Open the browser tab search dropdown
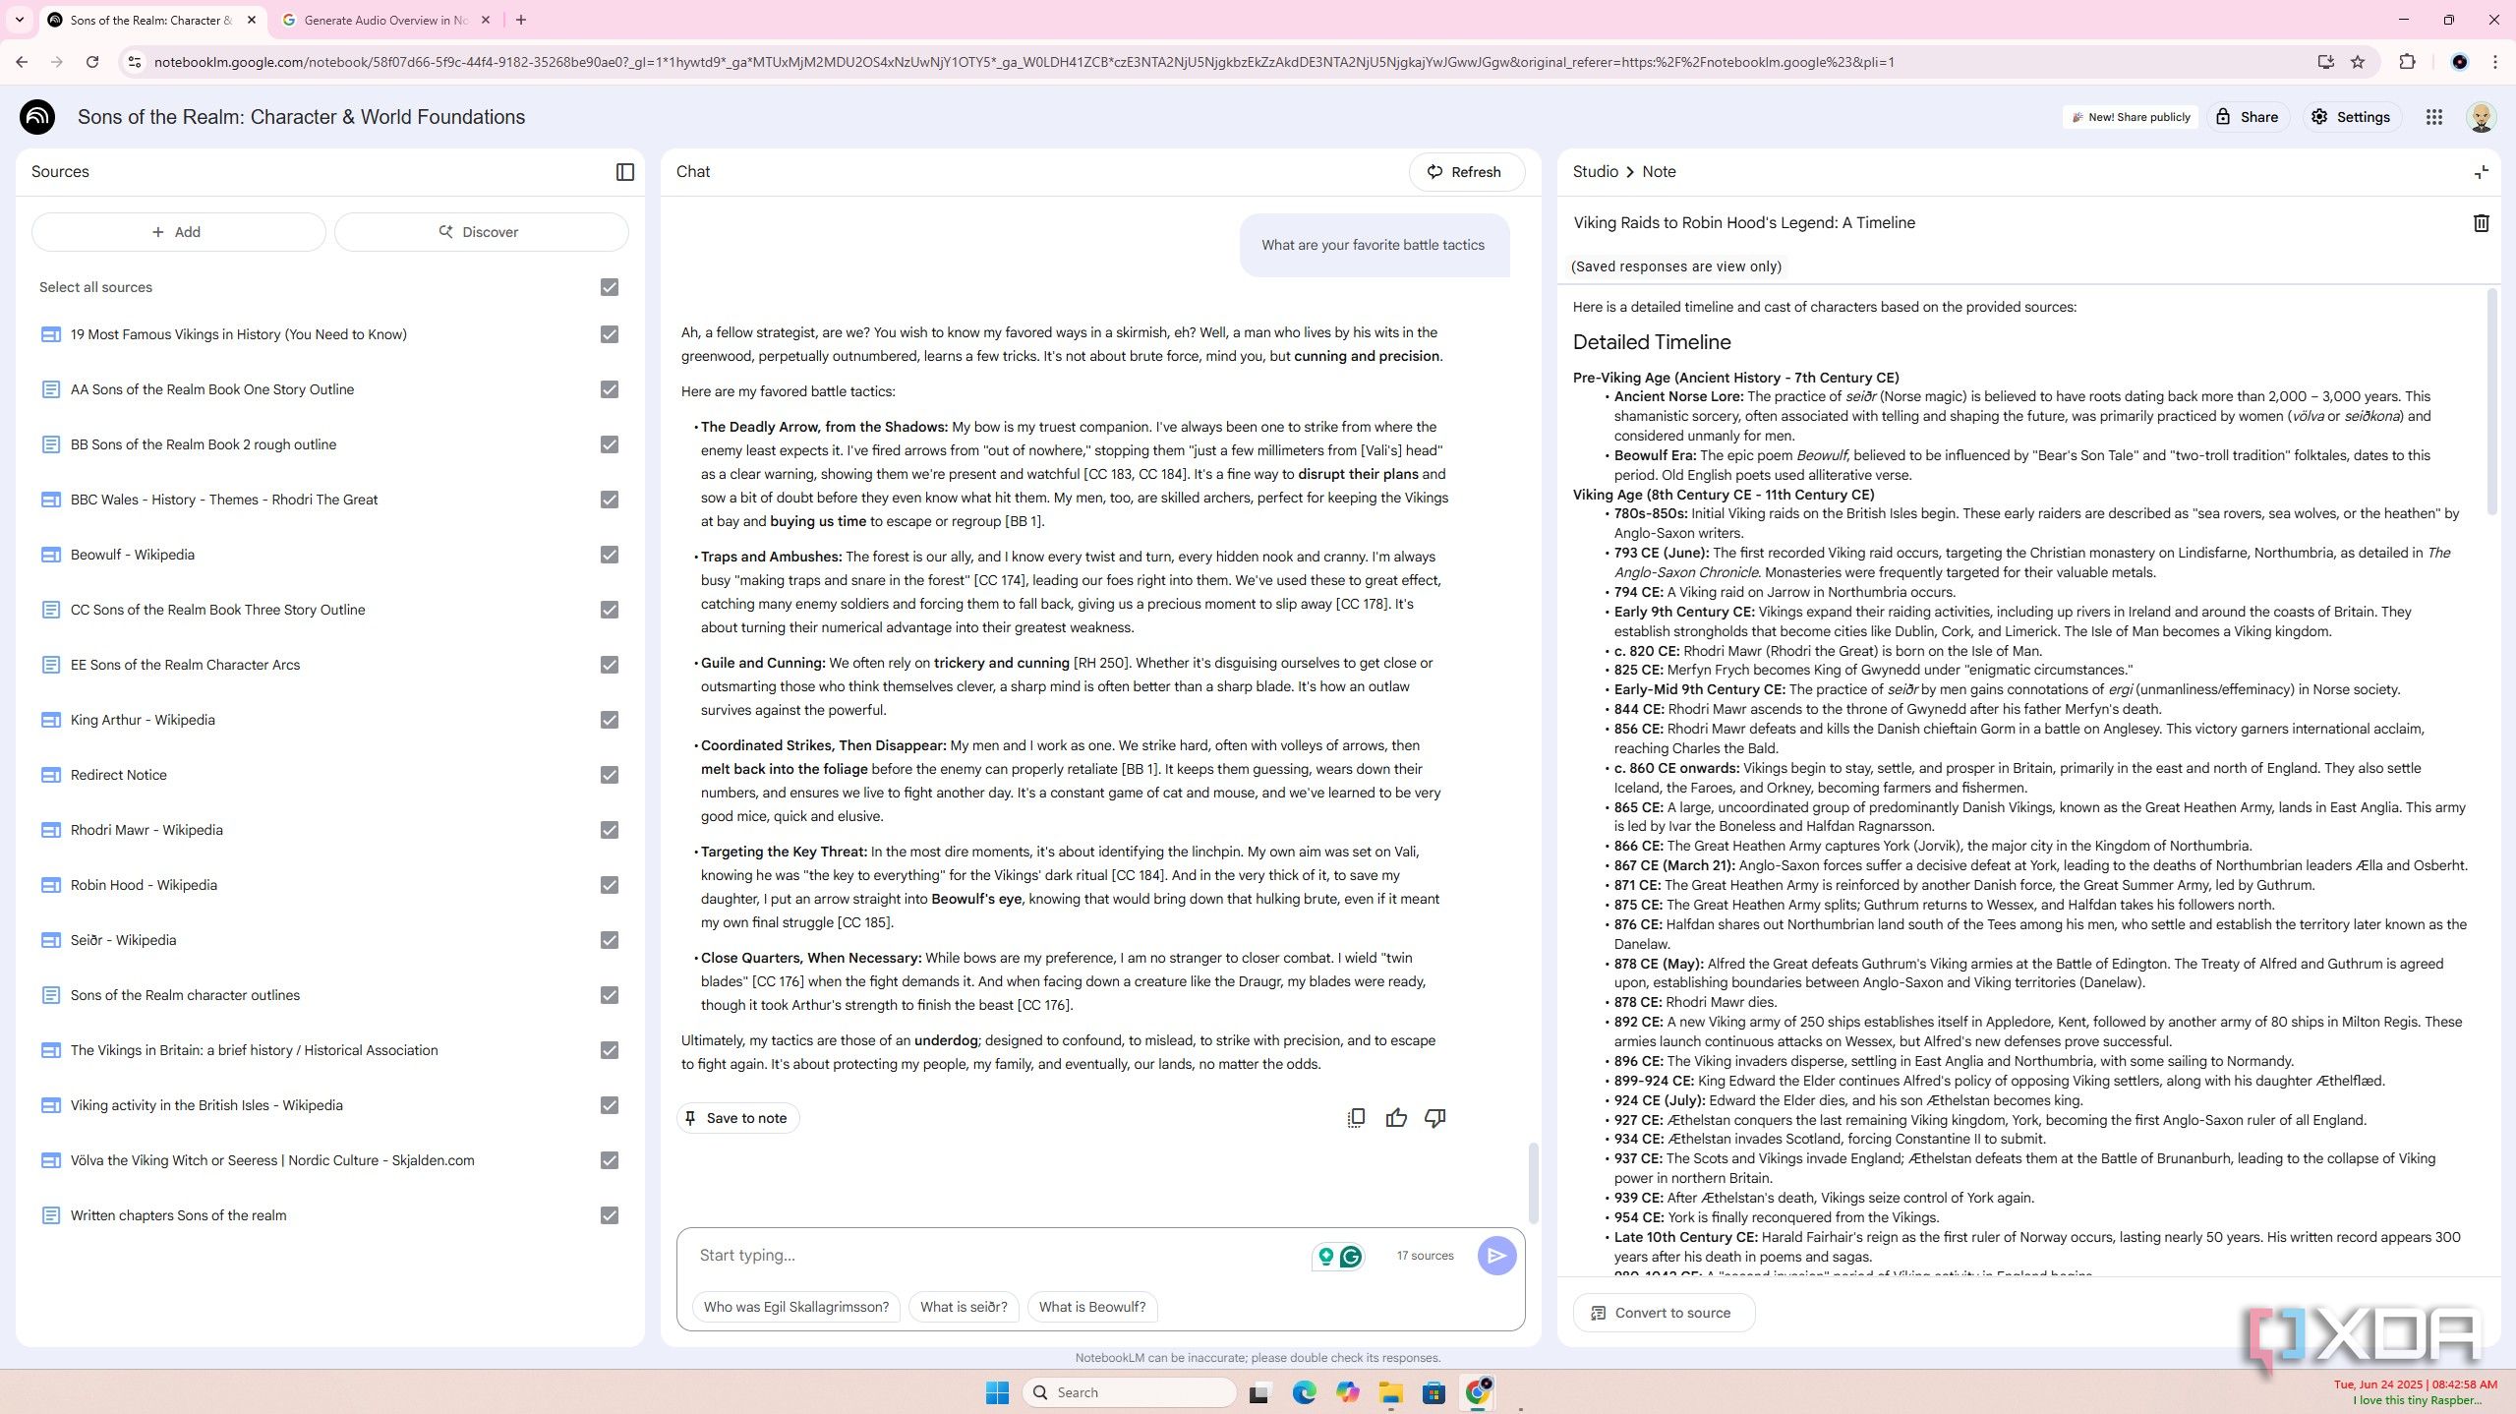Viewport: 2516px width, 1414px height. click(x=19, y=20)
